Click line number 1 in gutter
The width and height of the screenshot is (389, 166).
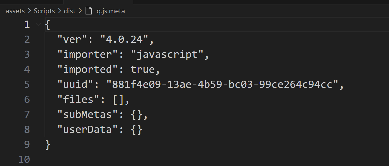[27, 25]
